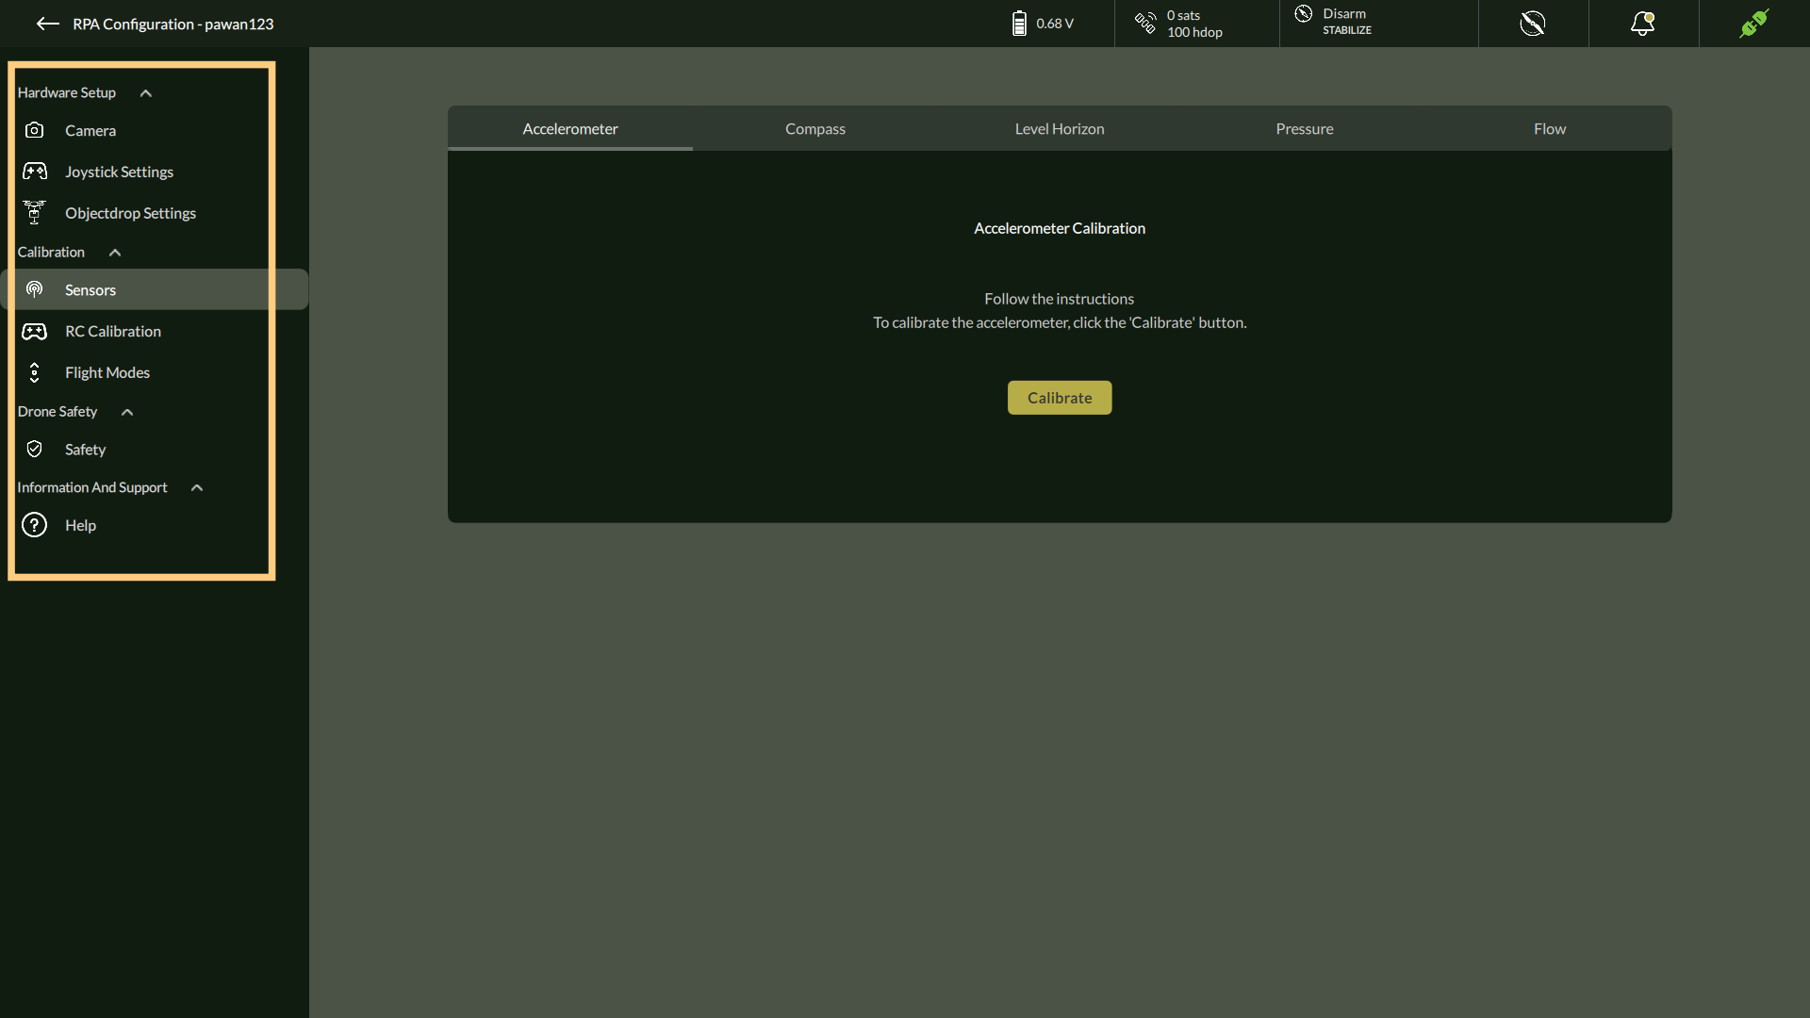Open the Help label
This screenshot has height=1018, width=1810.
point(81,526)
